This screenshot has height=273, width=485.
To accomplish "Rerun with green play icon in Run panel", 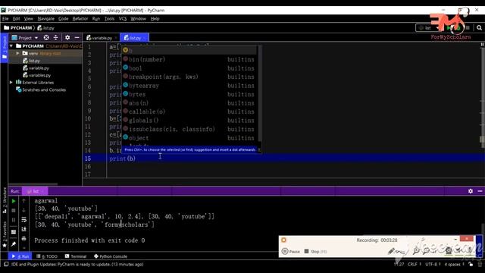I will coord(14,201).
